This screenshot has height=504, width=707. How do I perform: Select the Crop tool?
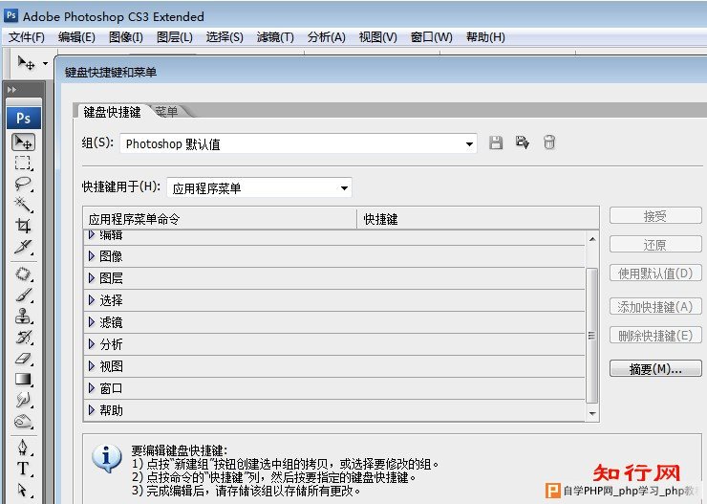24,226
